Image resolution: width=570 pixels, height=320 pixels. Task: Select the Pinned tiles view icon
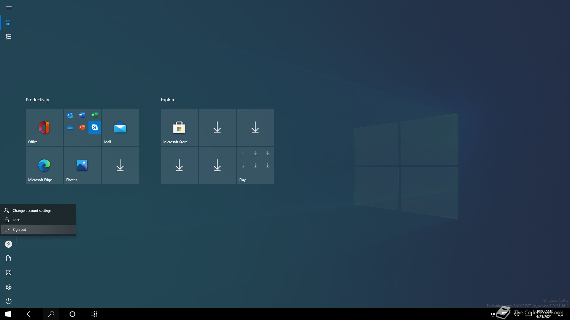click(9, 23)
